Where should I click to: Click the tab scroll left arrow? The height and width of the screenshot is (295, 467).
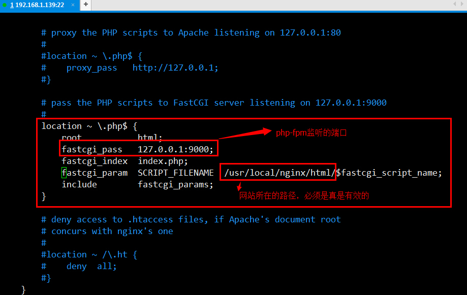455,4
